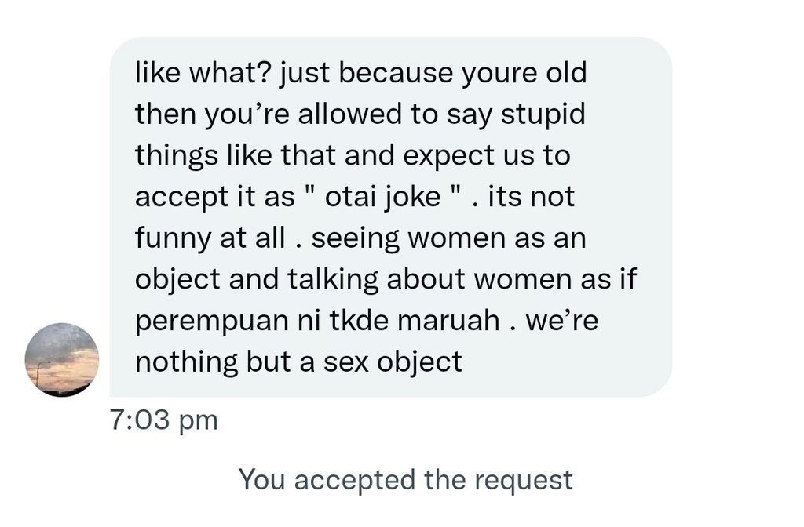Click the 7:03 pm timestamp
The width and height of the screenshot is (804, 527).
click(163, 421)
